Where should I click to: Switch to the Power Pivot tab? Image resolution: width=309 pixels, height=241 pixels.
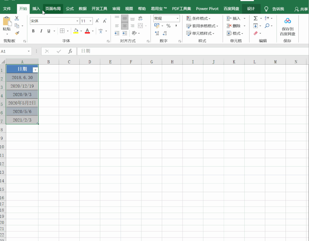[x=207, y=9]
